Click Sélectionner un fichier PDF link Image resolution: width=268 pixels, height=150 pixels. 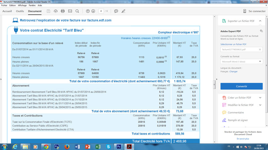click(x=233, y=44)
